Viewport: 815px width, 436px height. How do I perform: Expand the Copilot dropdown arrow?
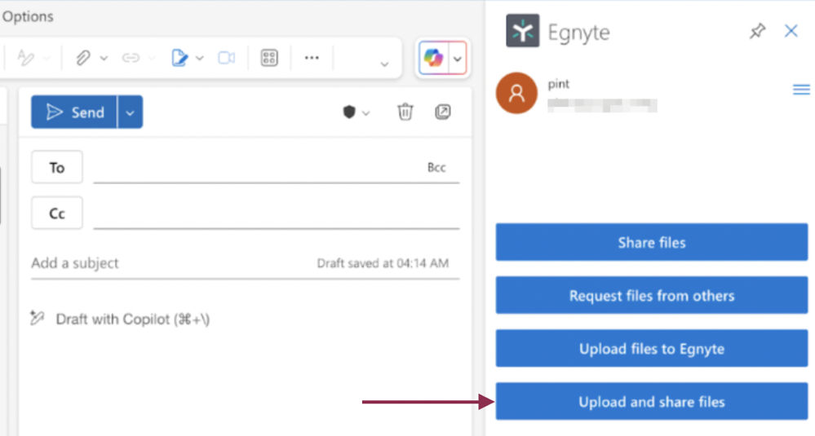point(458,59)
